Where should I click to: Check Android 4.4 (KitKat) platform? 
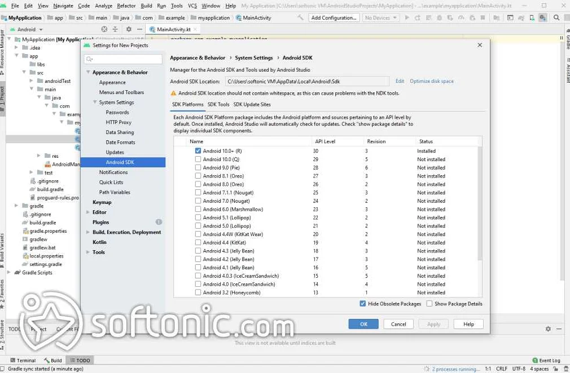click(x=198, y=242)
